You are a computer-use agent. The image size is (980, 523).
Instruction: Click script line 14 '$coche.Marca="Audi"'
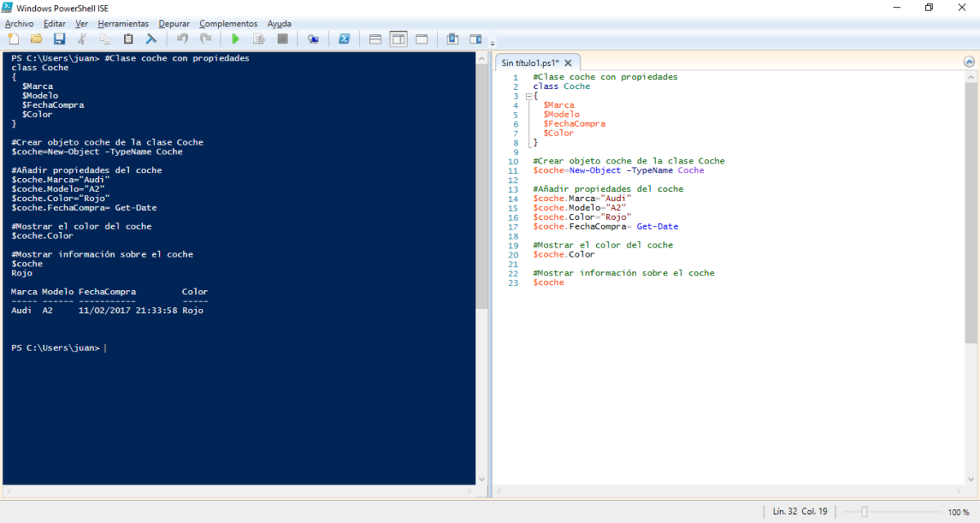581,199
